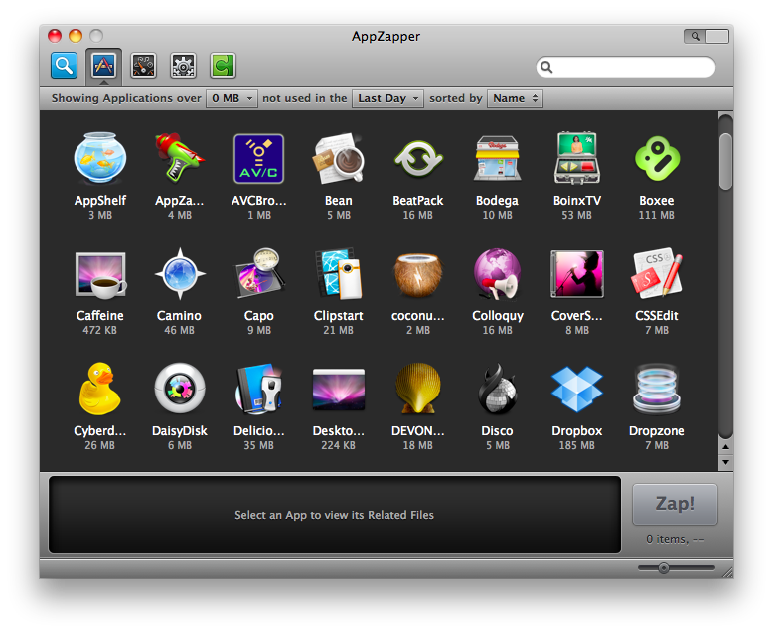Select the Desktop app wallpaper icon
Viewport: 773px width, 633px height.
click(x=338, y=390)
